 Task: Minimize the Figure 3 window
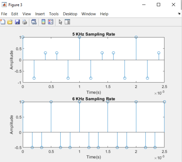point(144,5)
